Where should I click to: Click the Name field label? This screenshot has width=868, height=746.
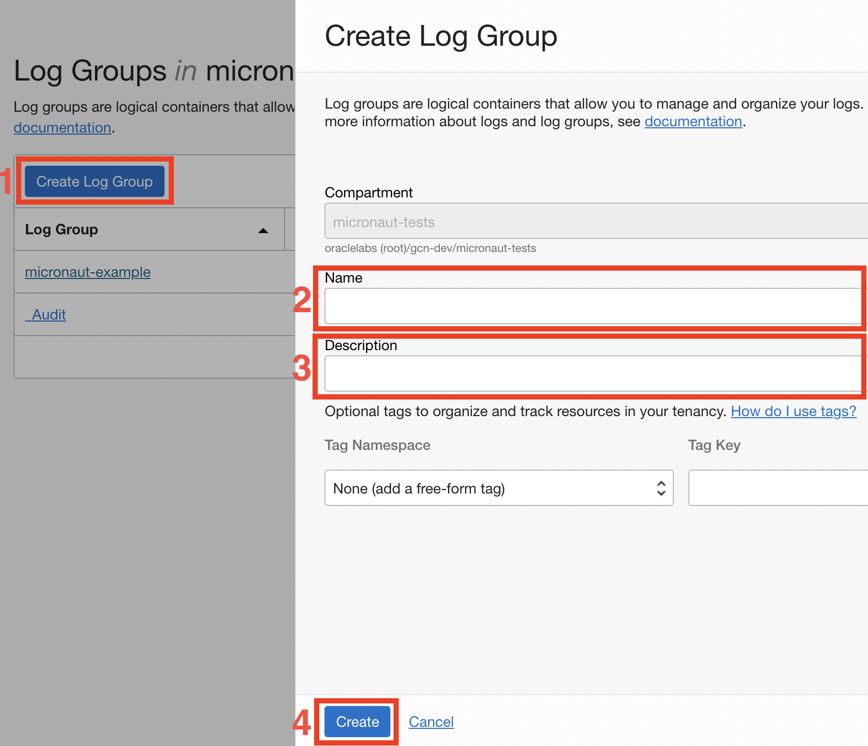(343, 278)
